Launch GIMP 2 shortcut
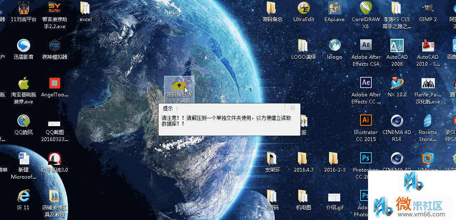The width and height of the screenshot is (456, 220). pos(428,12)
